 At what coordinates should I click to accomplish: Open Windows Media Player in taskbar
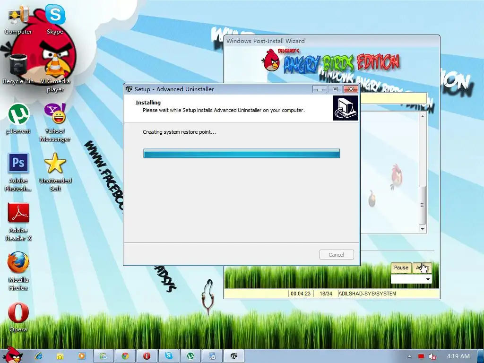coord(81,356)
